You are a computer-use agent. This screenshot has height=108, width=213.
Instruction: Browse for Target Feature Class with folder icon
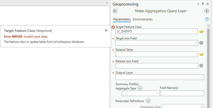201,31
